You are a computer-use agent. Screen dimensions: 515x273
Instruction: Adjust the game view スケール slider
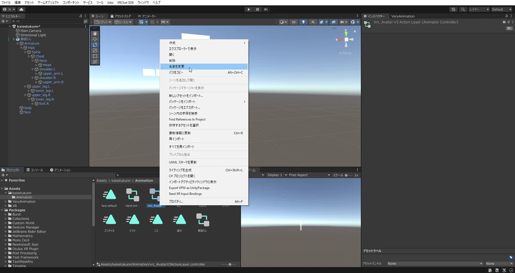348,175
